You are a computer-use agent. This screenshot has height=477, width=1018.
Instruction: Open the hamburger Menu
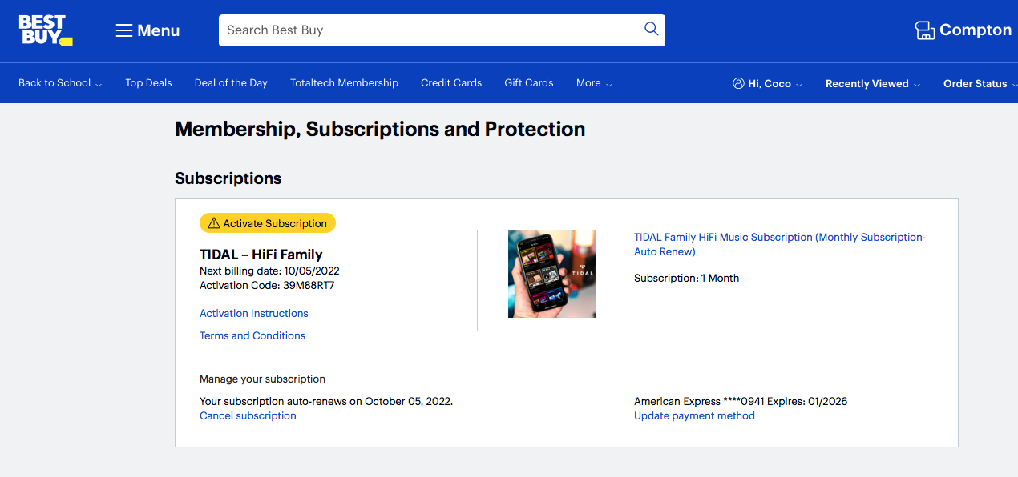[x=147, y=30]
